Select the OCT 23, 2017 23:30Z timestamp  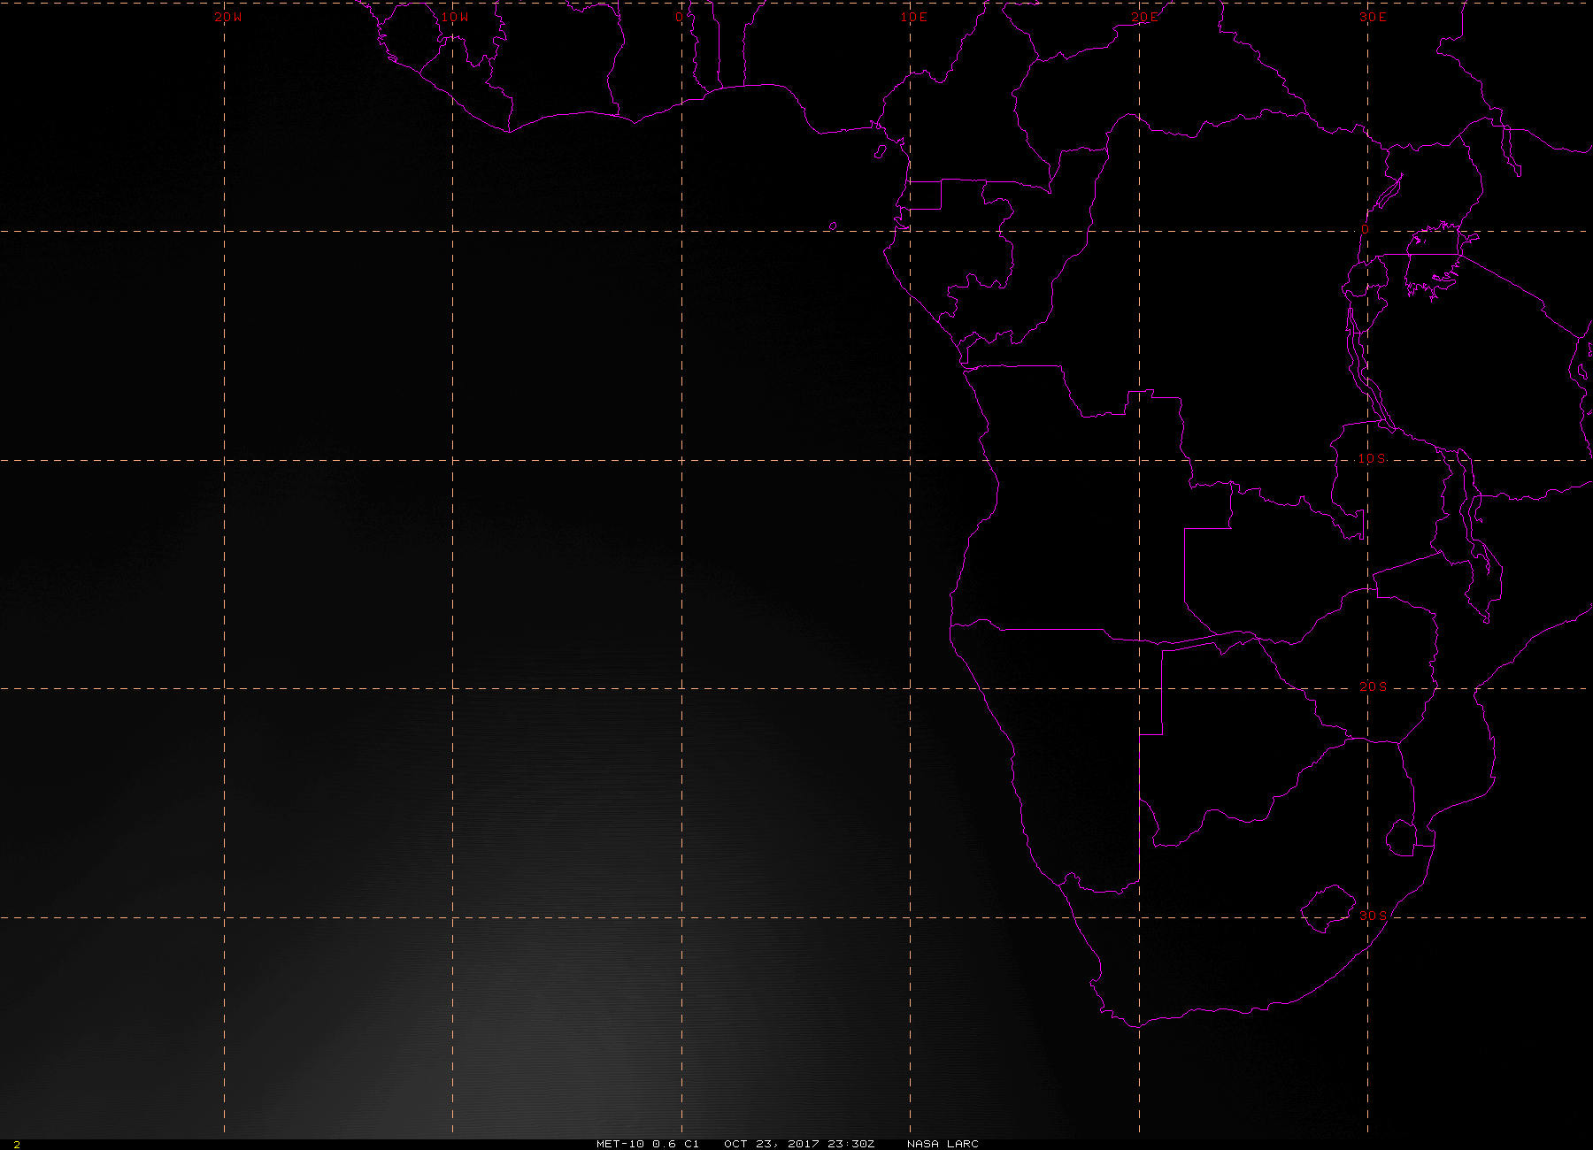pyautogui.click(x=799, y=1144)
